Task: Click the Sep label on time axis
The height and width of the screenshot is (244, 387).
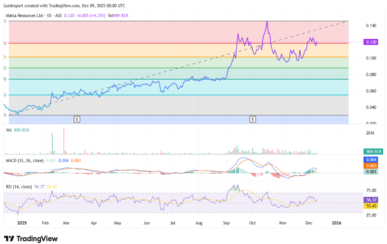Action: coord(226,222)
